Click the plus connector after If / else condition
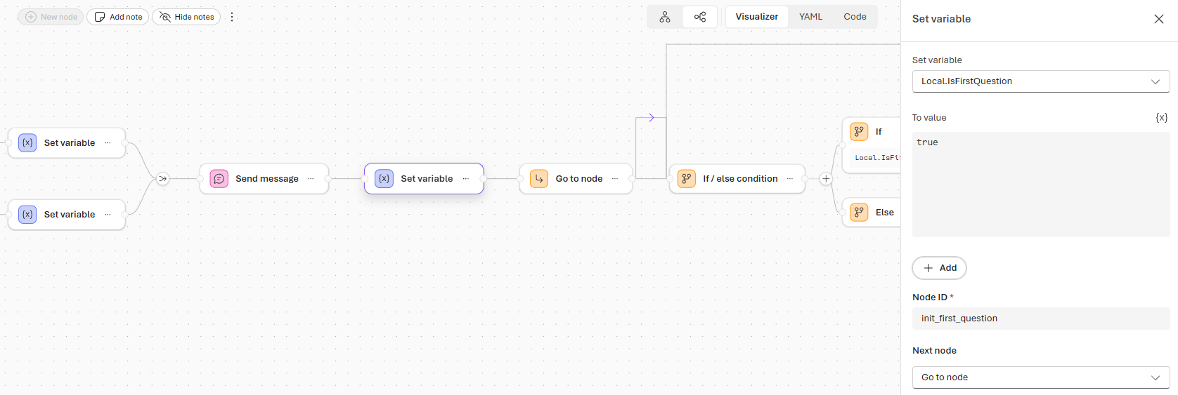The width and height of the screenshot is (1178, 395). 826,179
